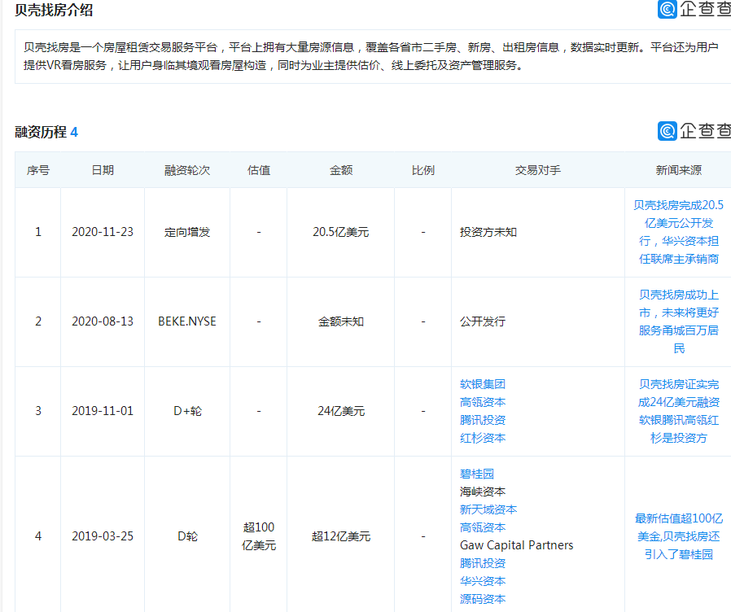Open the 红杉资本 investor link
The image size is (731, 612).
[x=483, y=438]
